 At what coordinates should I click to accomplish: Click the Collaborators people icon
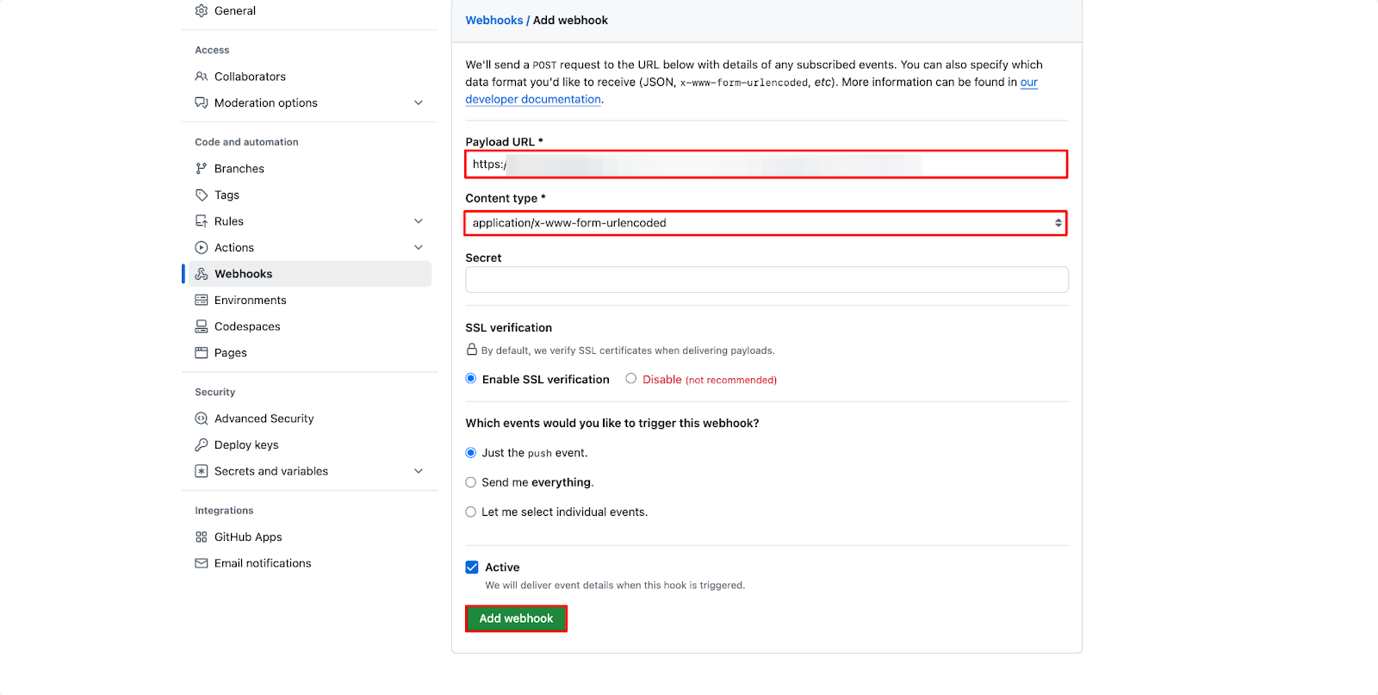[x=202, y=77]
